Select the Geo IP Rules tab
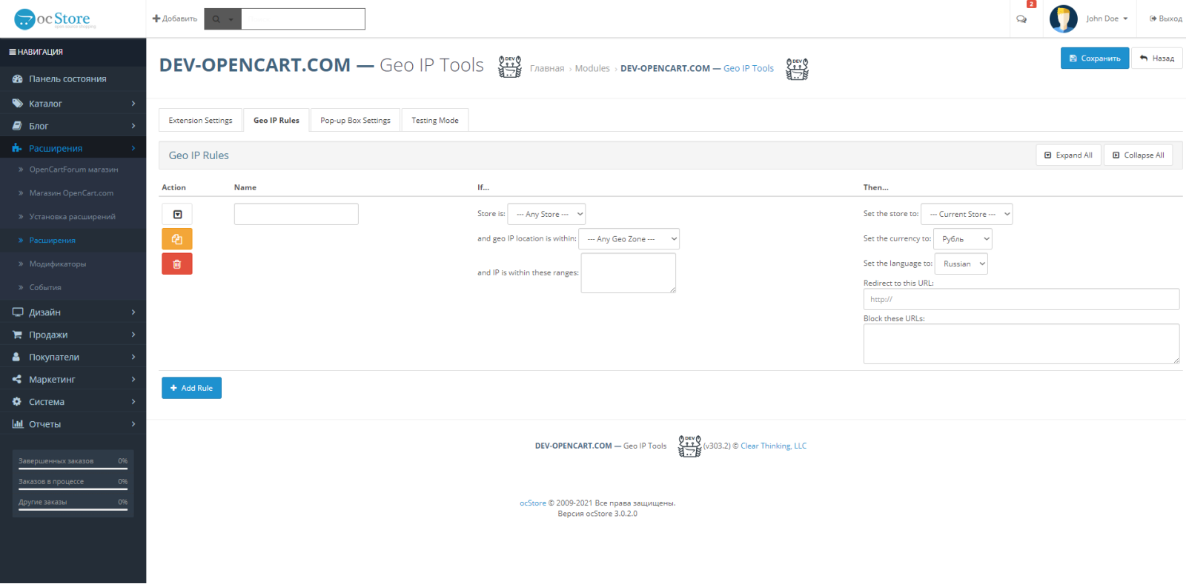The image size is (1186, 584). [x=276, y=121]
